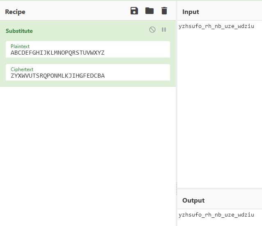Screen dimensions: 262x226
Task: Click the Plaintext field label
Action: [20, 46]
